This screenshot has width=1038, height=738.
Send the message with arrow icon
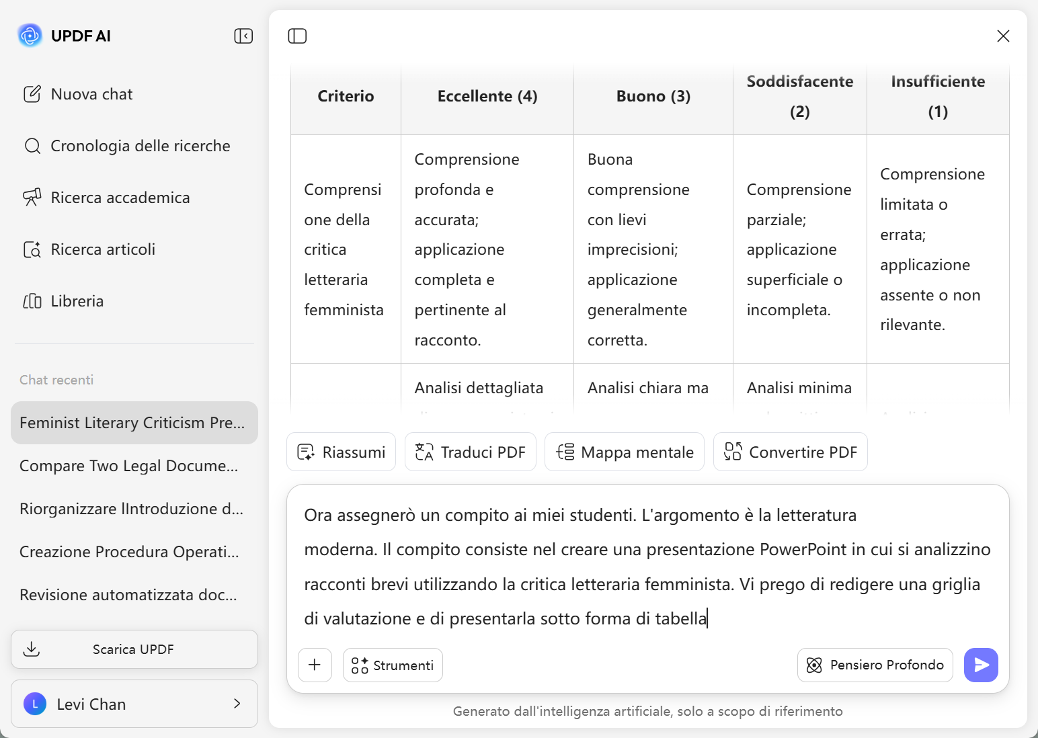981,665
